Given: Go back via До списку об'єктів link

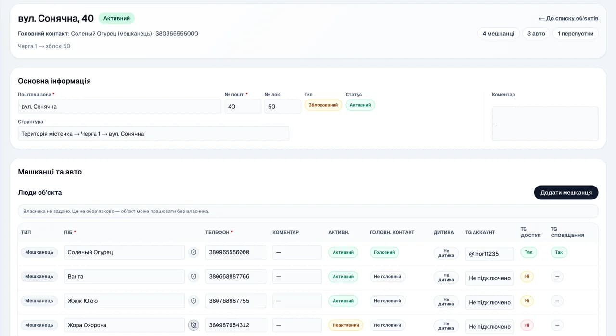Looking at the screenshot, I should [568, 18].
